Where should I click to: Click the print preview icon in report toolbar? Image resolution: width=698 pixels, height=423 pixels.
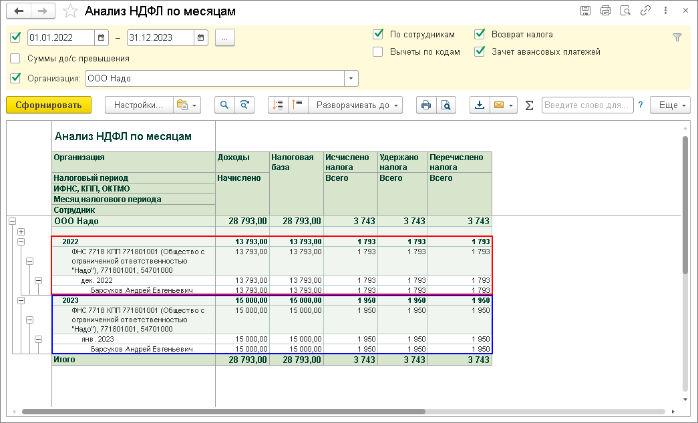click(x=446, y=105)
